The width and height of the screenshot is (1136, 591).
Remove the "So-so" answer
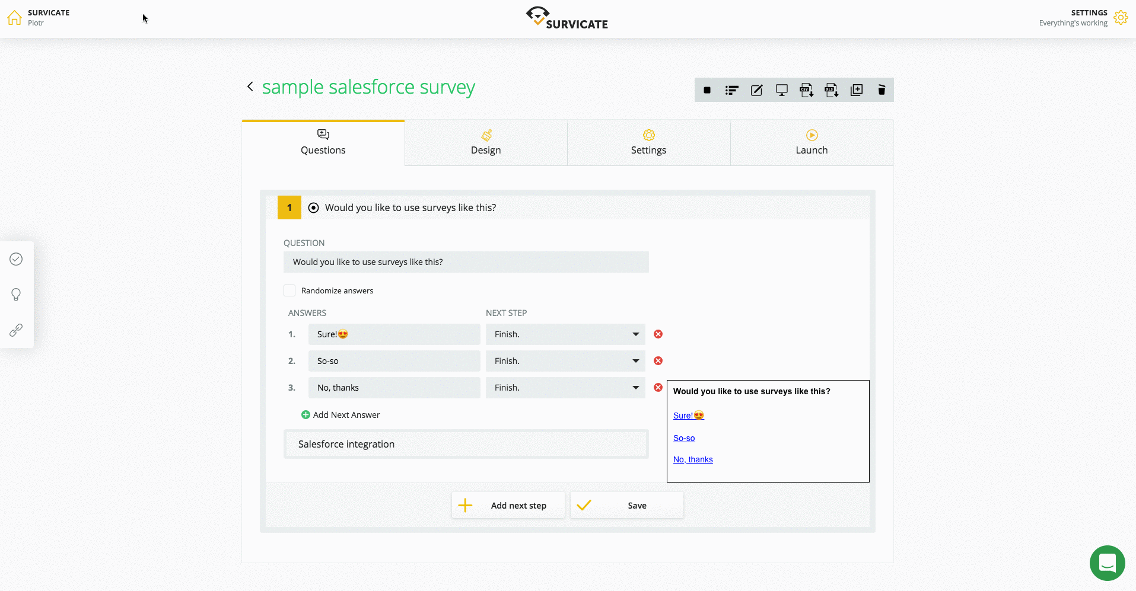(x=658, y=361)
